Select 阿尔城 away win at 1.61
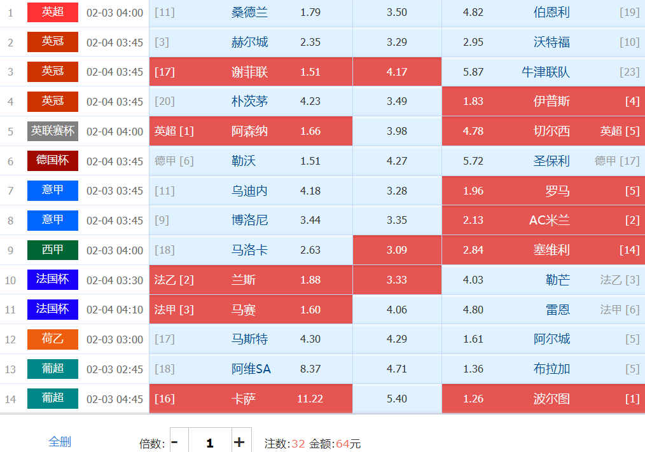645x452 pixels. click(543, 339)
